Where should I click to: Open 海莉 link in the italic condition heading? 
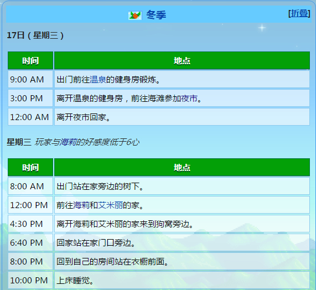coord(68,142)
